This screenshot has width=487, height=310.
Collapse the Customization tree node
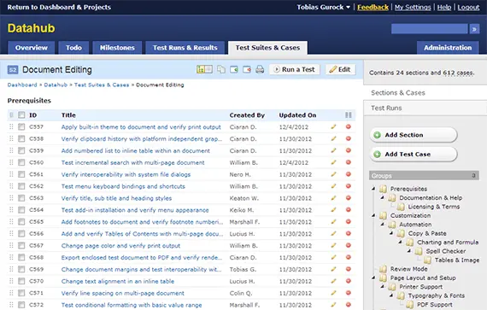373,215
